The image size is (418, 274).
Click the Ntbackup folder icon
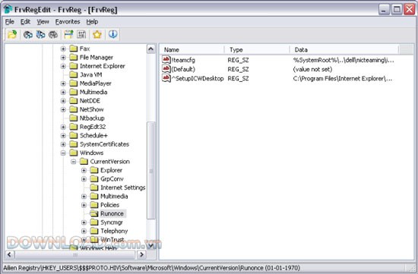pyautogui.click(x=73, y=118)
